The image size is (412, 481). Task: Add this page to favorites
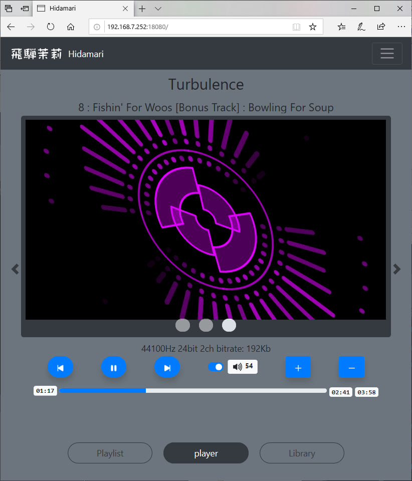tap(313, 27)
